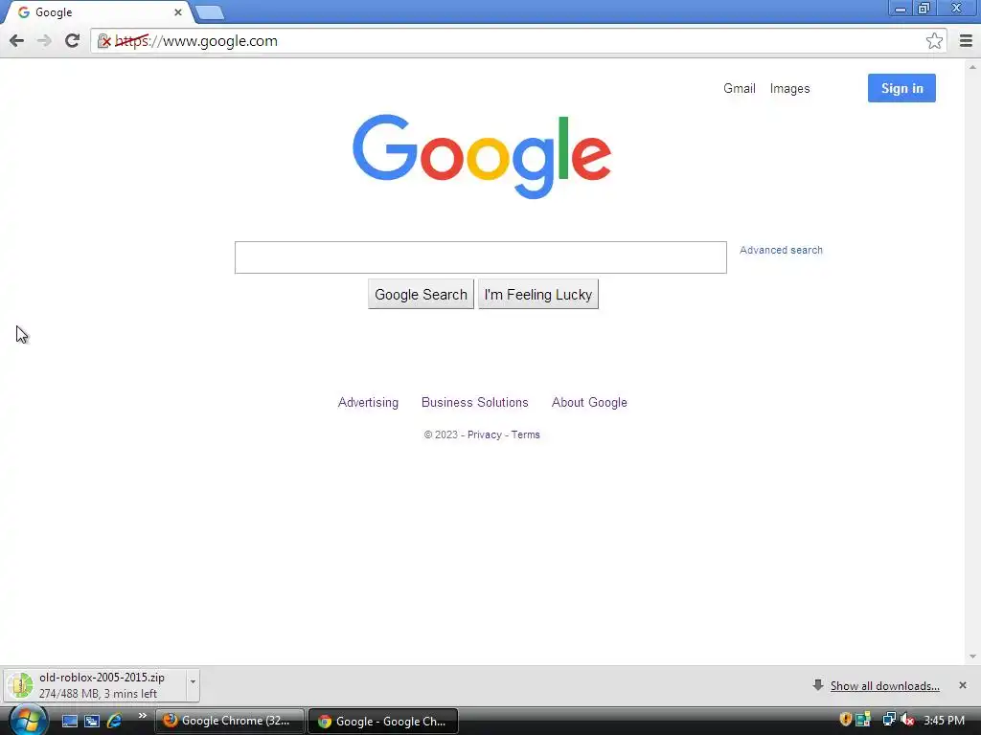Open the Windows Start orb
This screenshot has height=735, width=981.
coord(28,721)
